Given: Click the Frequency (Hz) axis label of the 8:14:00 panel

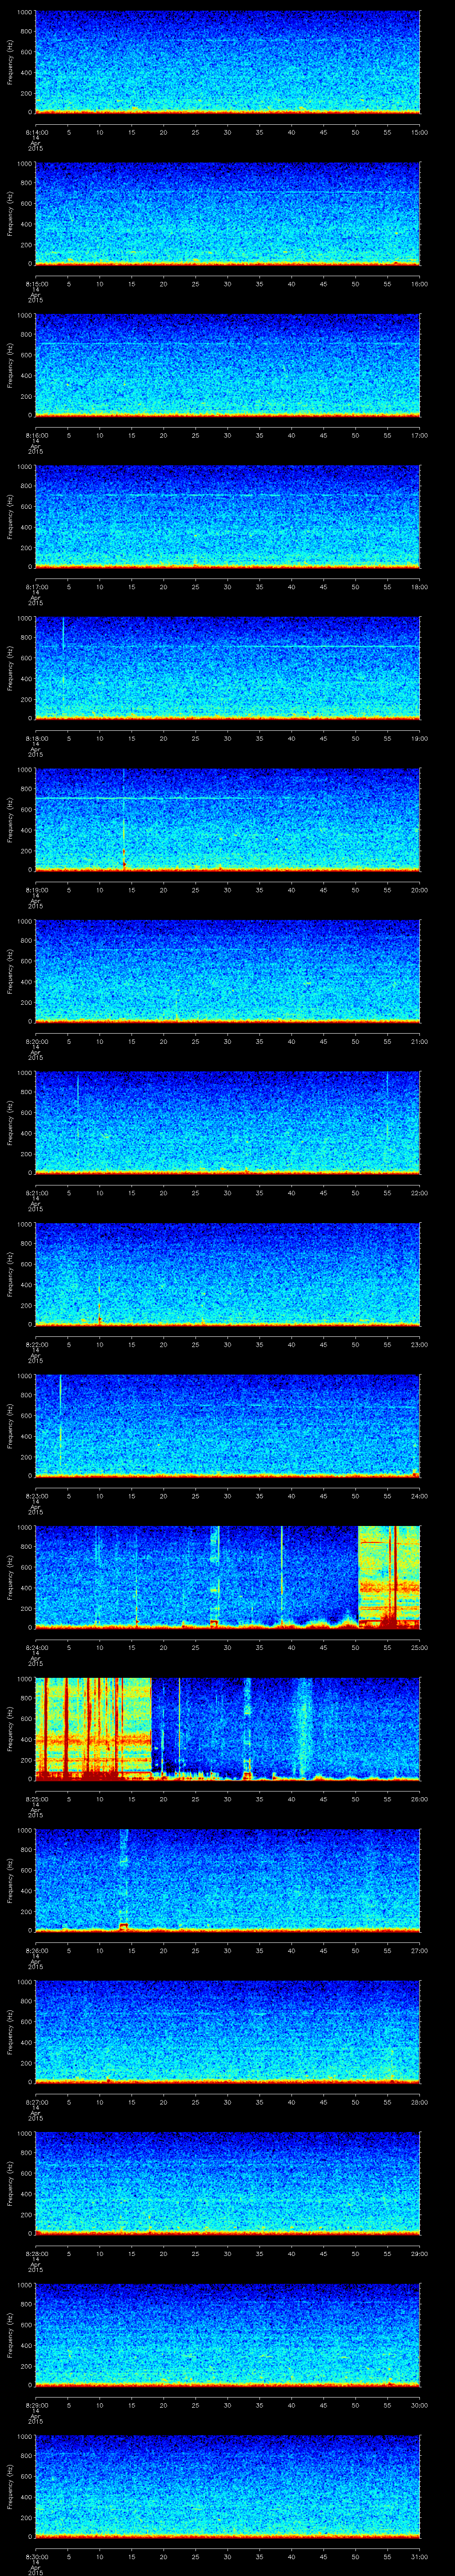Looking at the screenshot, I should tap(10, 62).
